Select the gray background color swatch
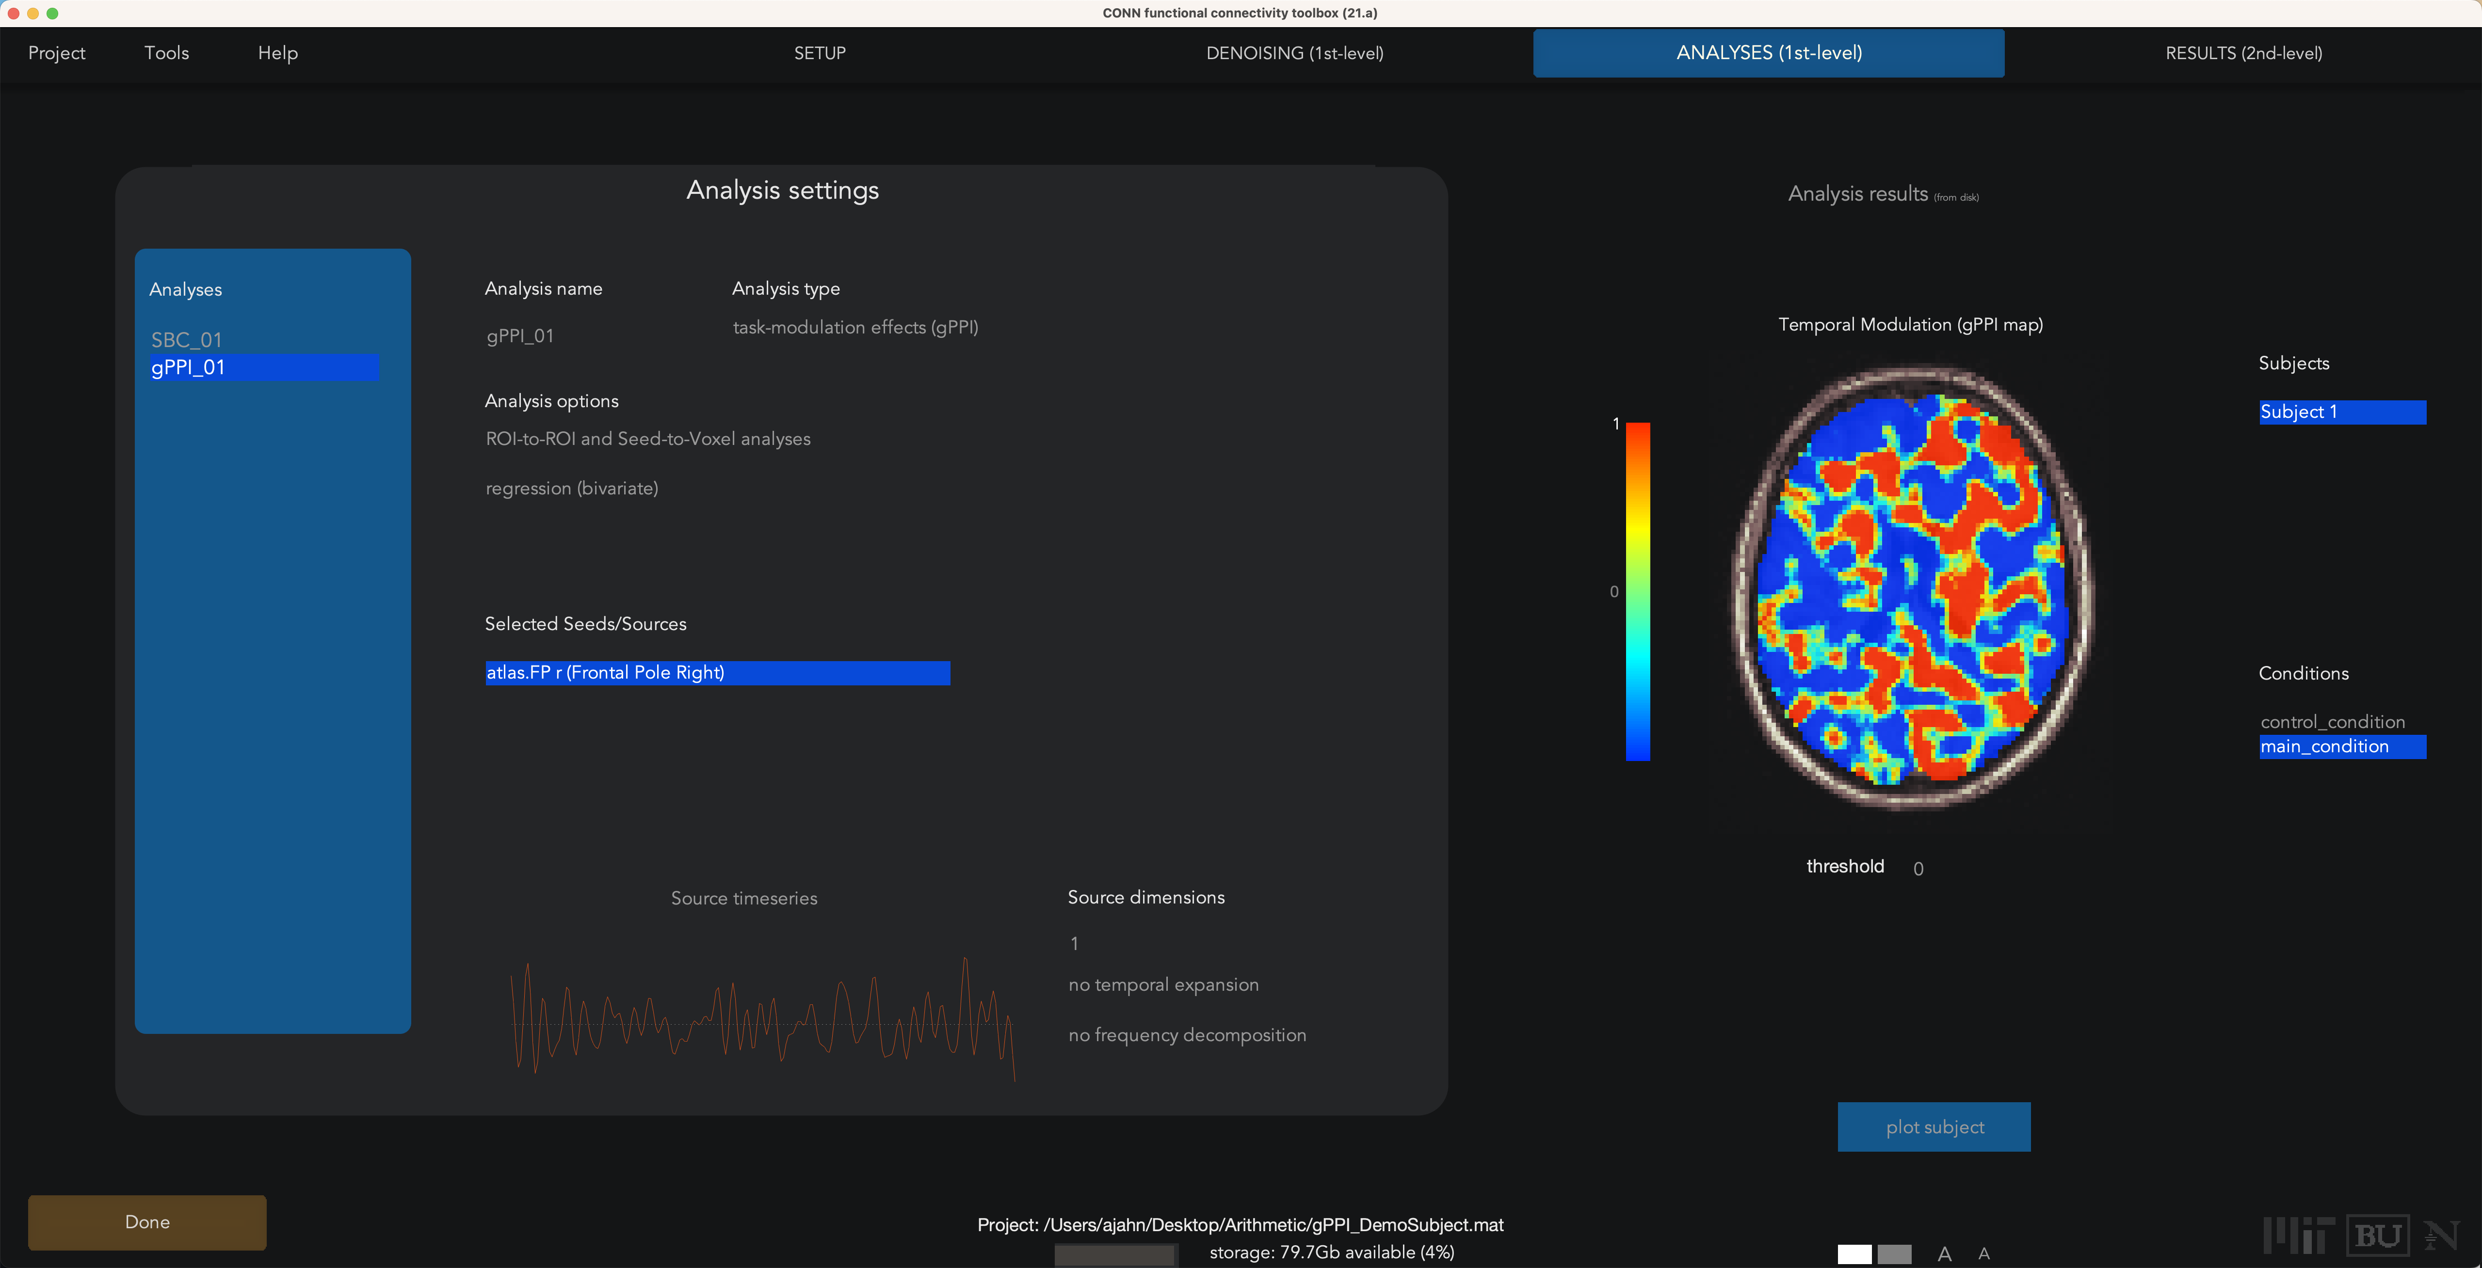This screenshot has width=2482, height=1268. click(x=1894, y=1253)
